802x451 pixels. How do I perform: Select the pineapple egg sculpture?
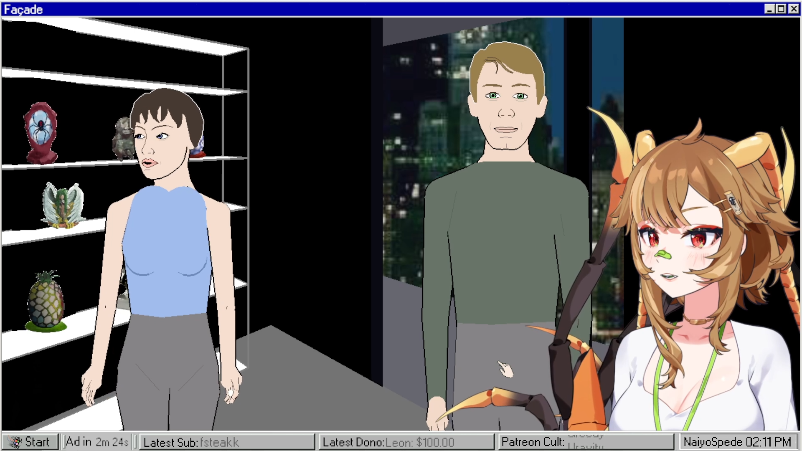click(x=46, y=302)
